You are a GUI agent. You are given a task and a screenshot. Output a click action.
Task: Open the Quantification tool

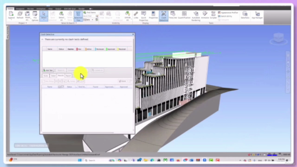(x=184, y=15)
